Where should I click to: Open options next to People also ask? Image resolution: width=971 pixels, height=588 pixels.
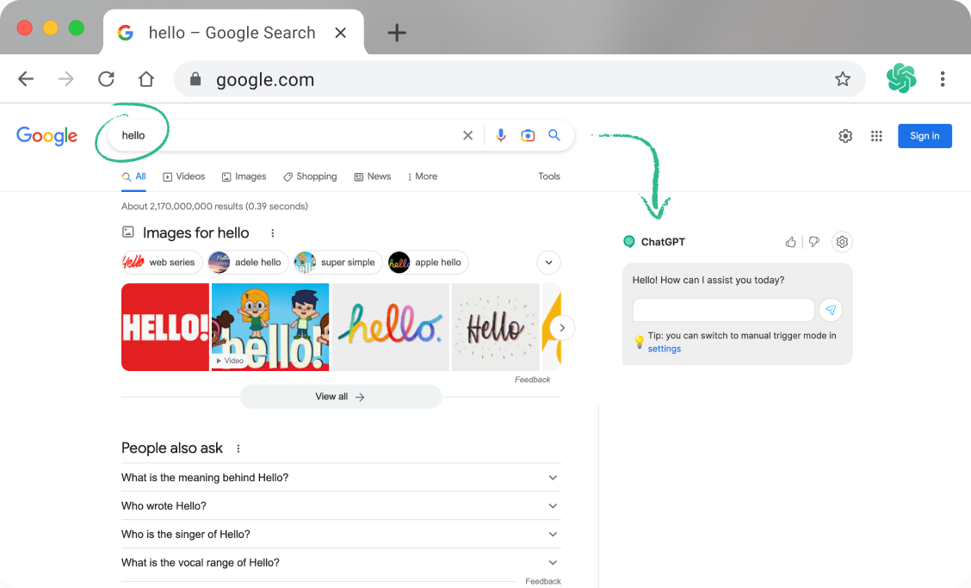(238, 449)
